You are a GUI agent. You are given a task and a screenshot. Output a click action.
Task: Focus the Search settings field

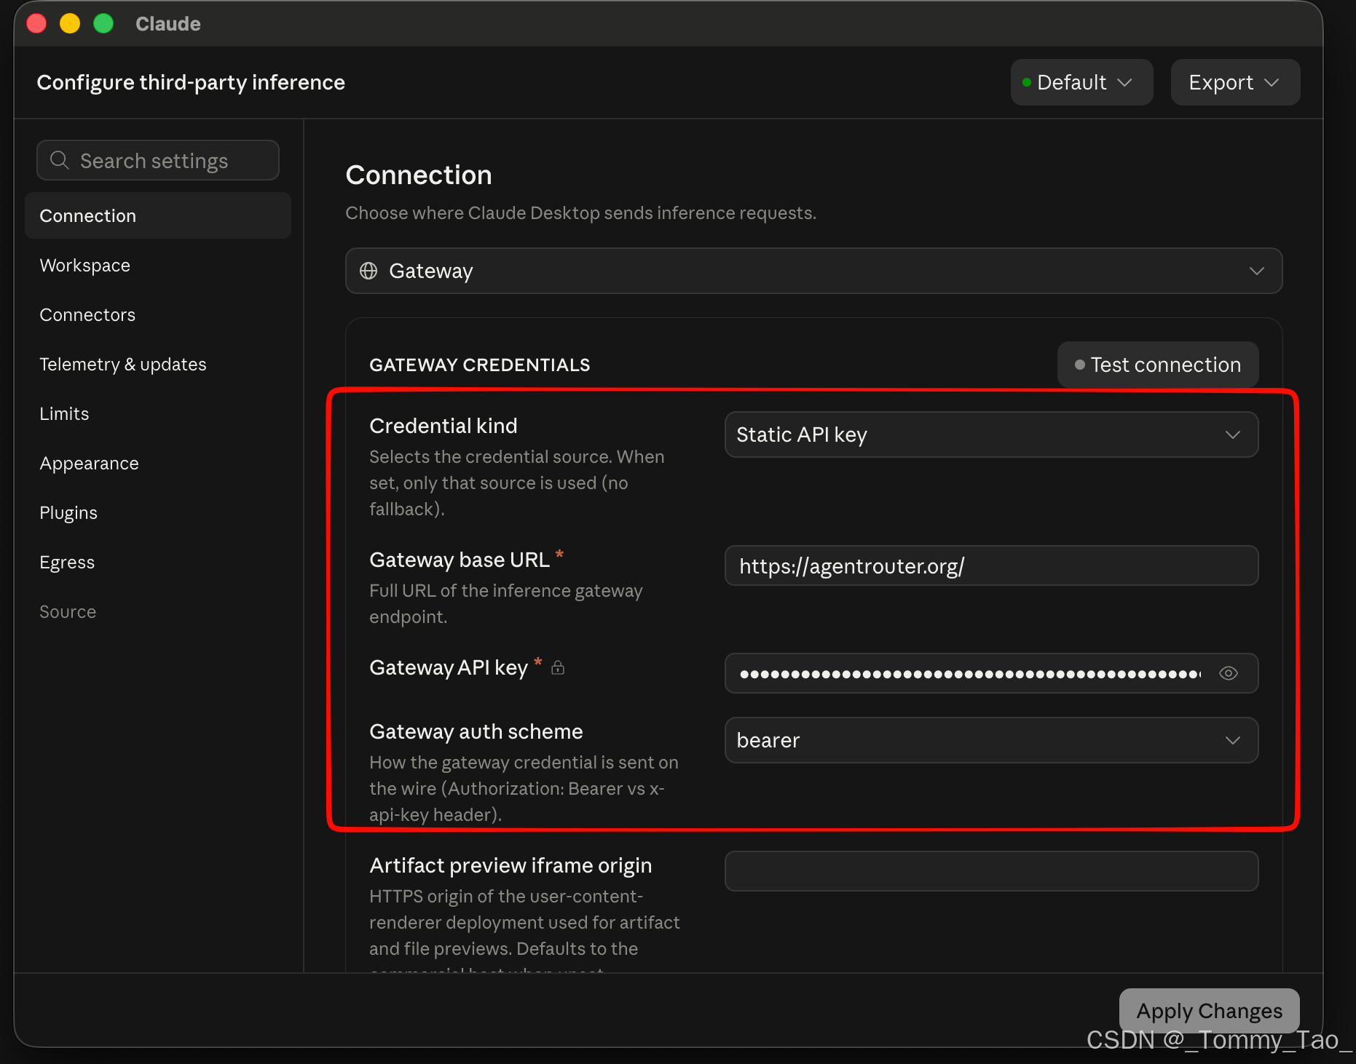[158, 160]
